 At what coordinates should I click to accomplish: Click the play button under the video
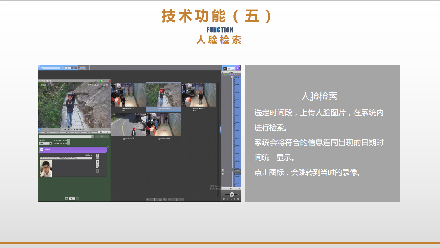74,129
